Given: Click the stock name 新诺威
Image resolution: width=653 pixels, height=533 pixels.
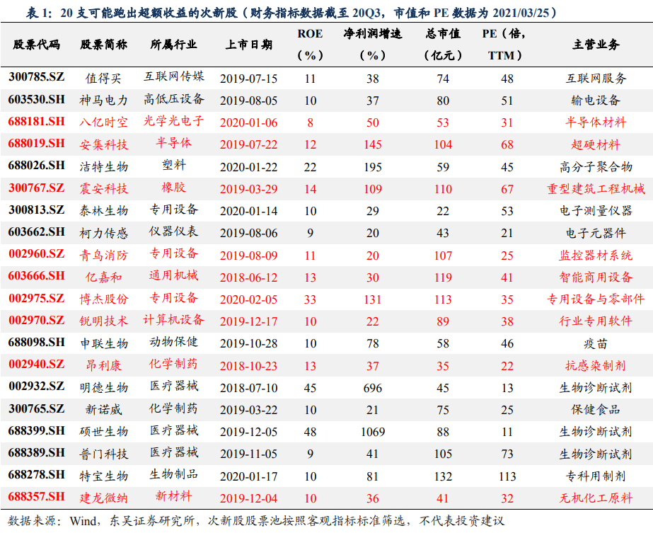Looking at the screenshot, I should [104, 410].
